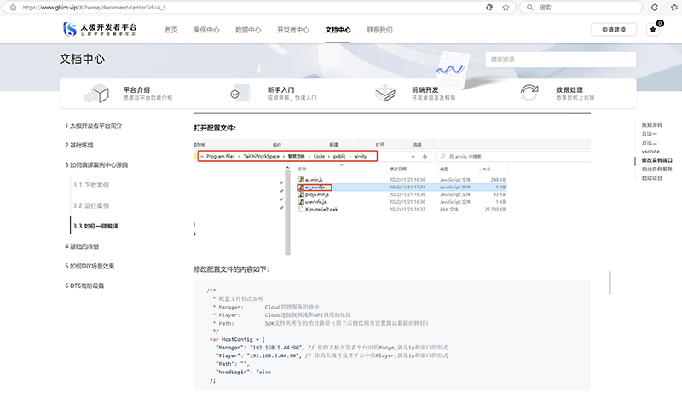Go to the 首页 nav tab
Image resolution: width=682 pixels, height=398 pixels.
tap(171, 30)
